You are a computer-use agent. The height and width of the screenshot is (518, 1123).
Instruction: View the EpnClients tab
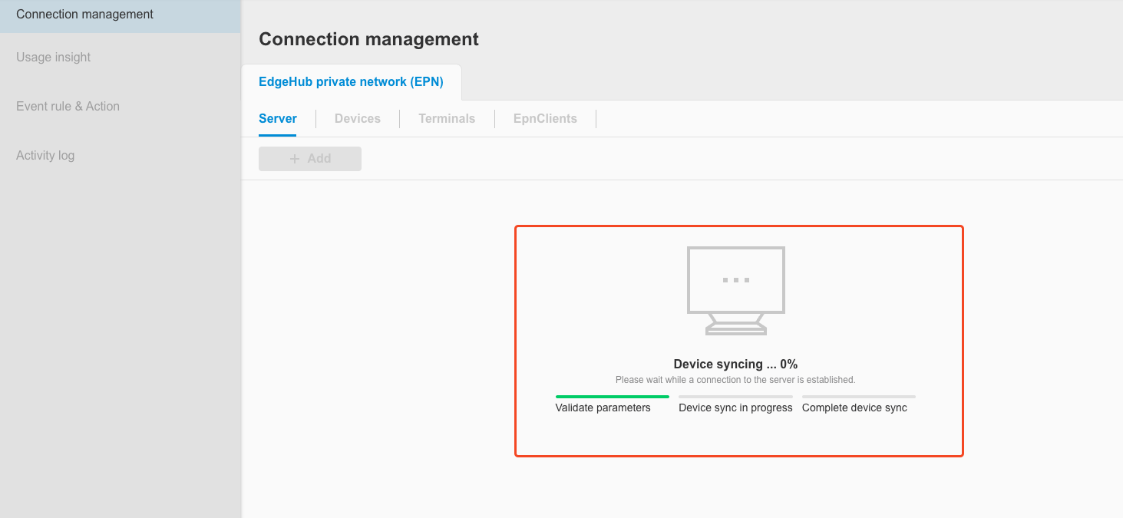click(545, 118)
